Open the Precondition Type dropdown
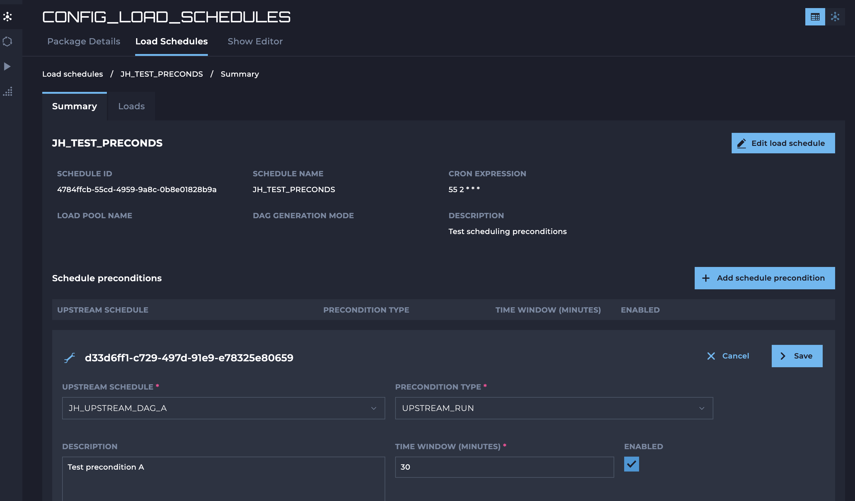Screen dimensions: 855x501 [554, 408]
